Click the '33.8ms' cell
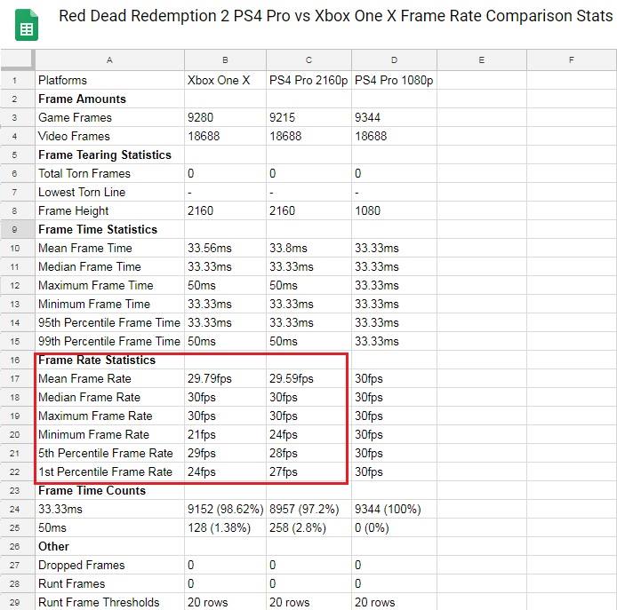The image size is (617, 610). click(308, 248)
